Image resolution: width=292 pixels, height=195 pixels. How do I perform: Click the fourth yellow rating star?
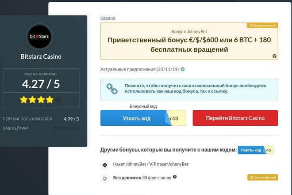[50, 100]
